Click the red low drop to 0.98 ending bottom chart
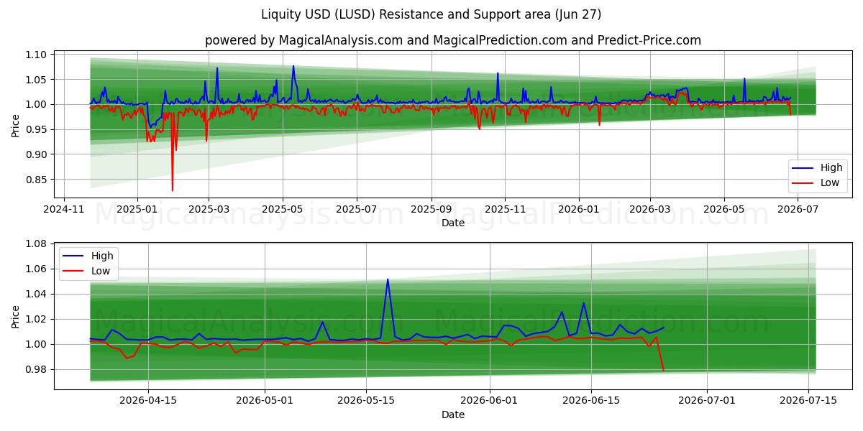The height and width of the screenshot is (431, 863). point(663,369)
